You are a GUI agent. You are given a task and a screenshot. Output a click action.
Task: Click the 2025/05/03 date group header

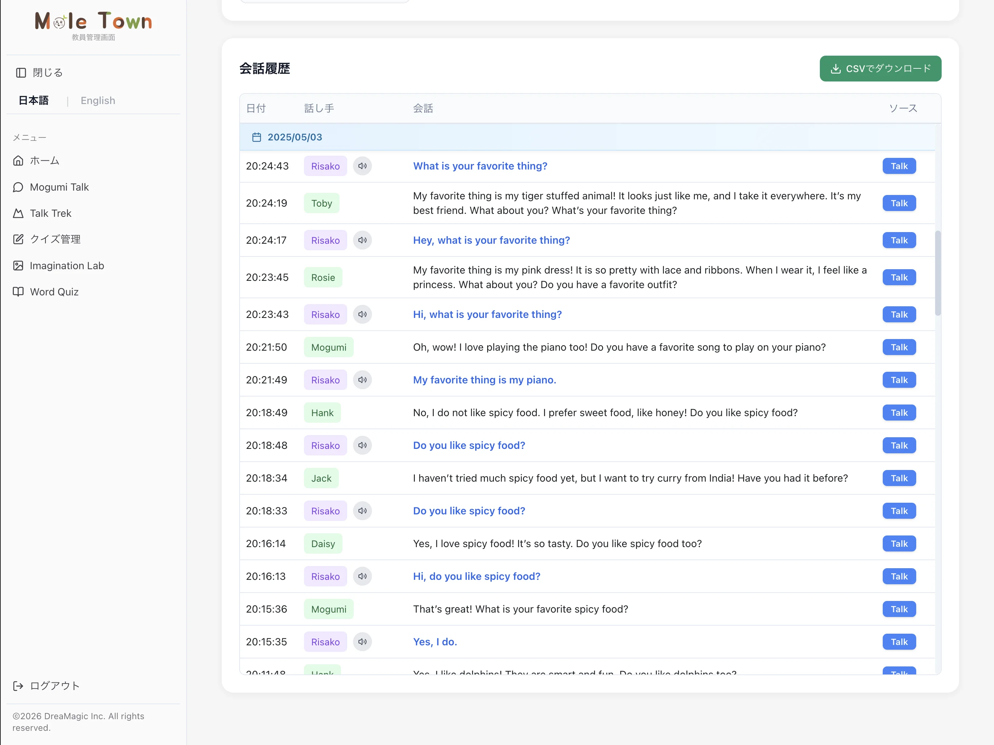click(x=295, y=137)
